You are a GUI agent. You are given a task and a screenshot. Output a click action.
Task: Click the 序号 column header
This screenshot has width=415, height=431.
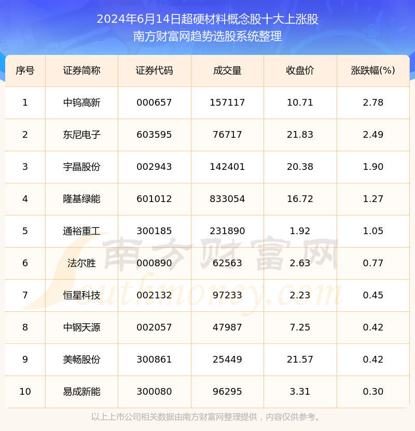click(x=25, y=70)
